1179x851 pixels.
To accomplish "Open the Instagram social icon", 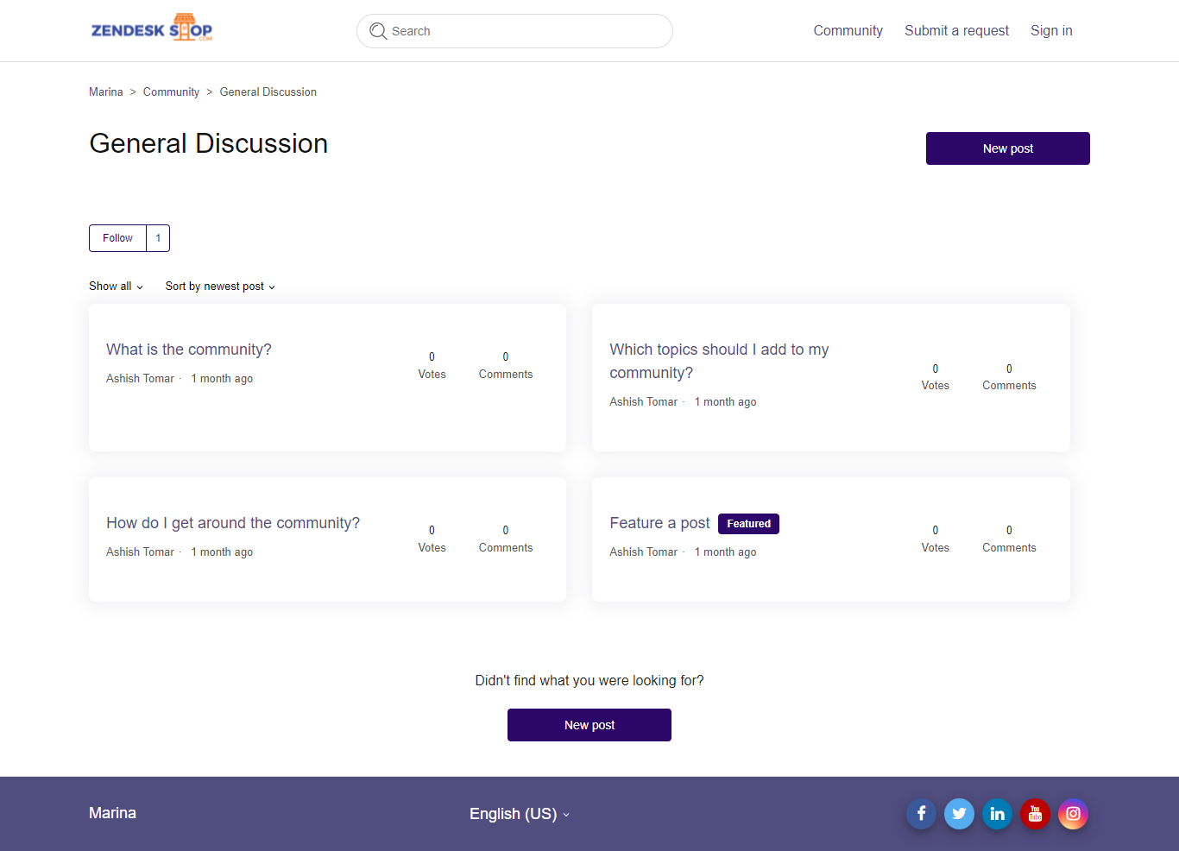I will point(1073,814).
